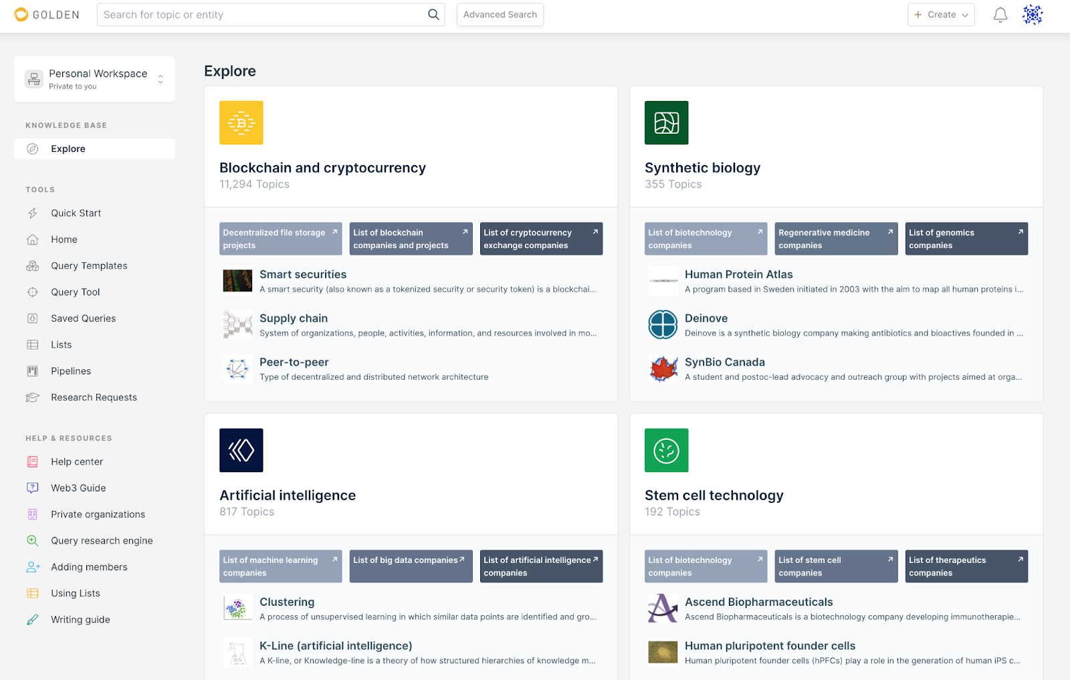Click the Help center book icon

(x=32, y=462)
